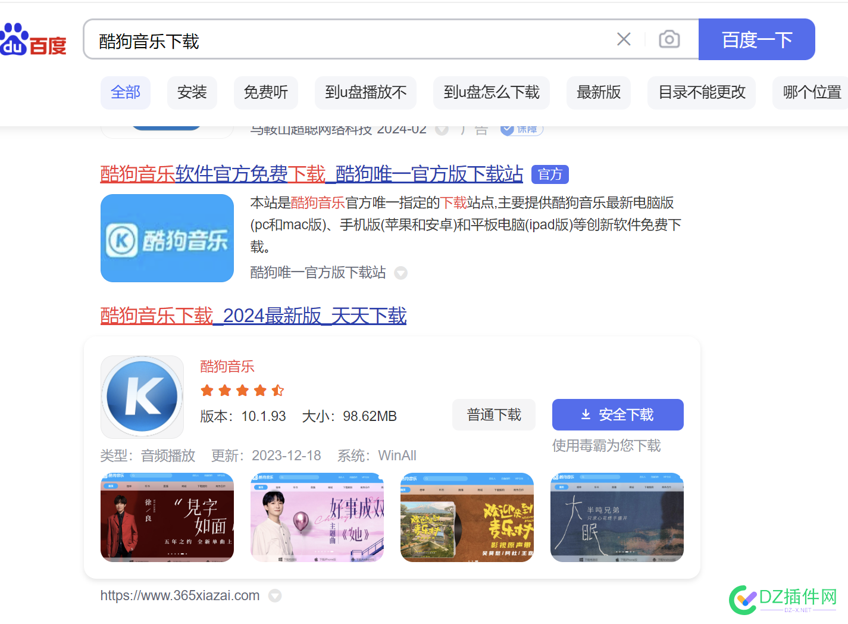Click the 保障 protection badge
The image size is (848, 624).
pos(521,129)
